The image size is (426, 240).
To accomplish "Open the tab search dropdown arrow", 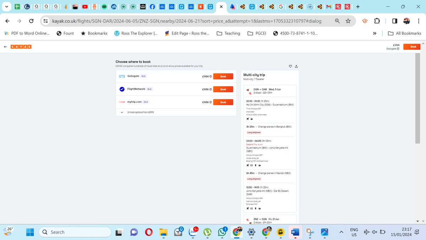I will click(x=7, y=6).
